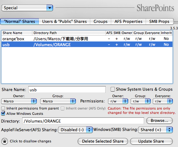The image size is (178, 147).
Task: Click the Browse... button
Action: click(160, 121)
